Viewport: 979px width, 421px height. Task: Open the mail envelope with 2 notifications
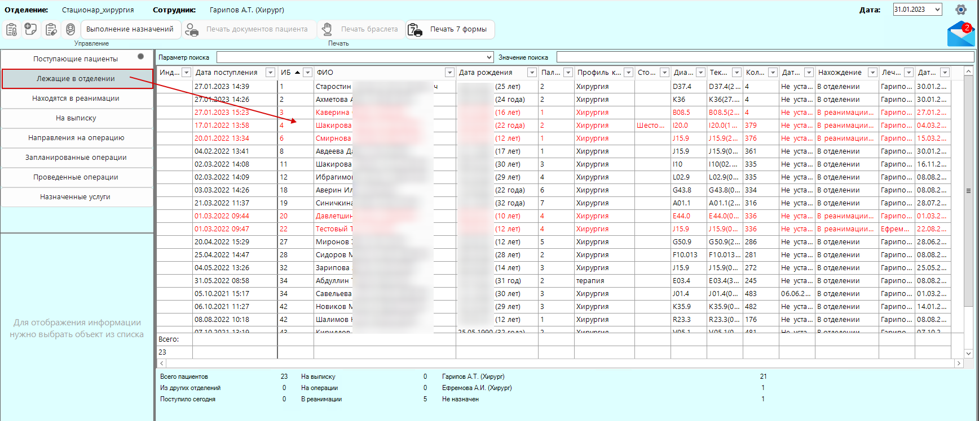point(961,34)
